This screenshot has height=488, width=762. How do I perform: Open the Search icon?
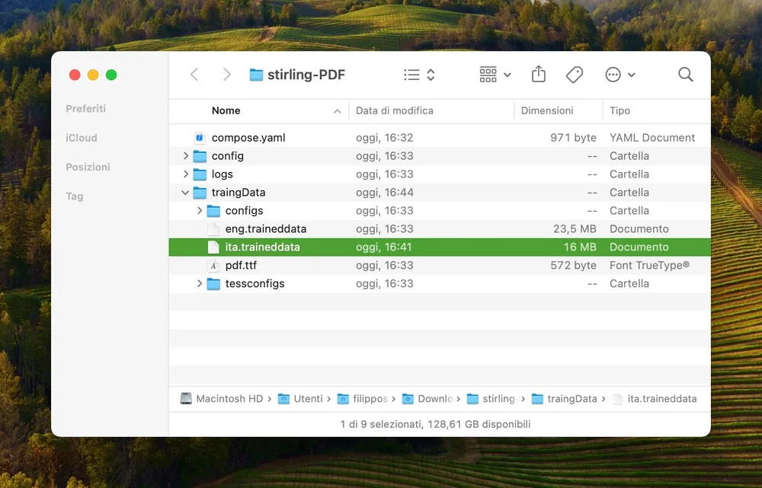pos(685,74)
